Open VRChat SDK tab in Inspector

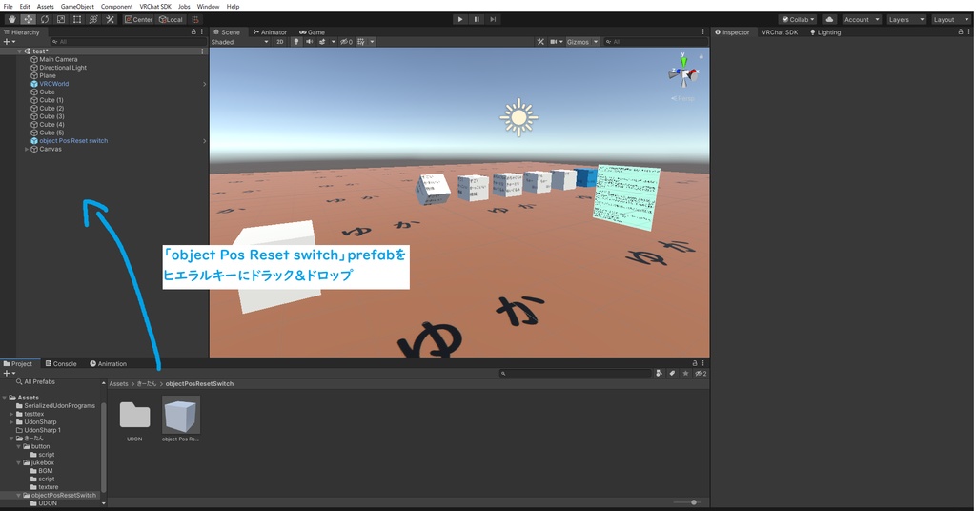pos(780,32)
